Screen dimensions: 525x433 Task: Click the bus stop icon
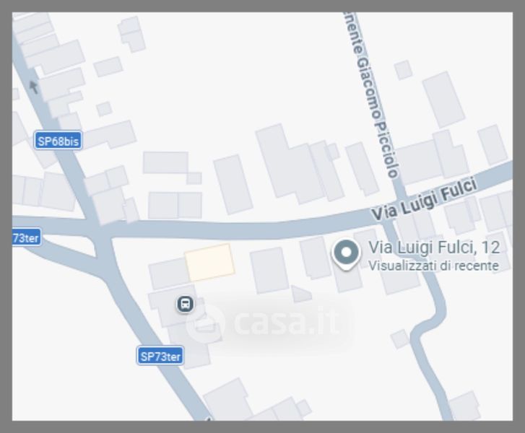click(x=185, y=304)
